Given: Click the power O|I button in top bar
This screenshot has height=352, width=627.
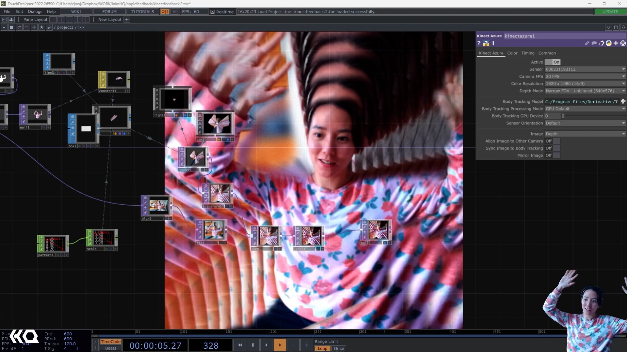Looking at the screenshot, I should tap(165, 12).
